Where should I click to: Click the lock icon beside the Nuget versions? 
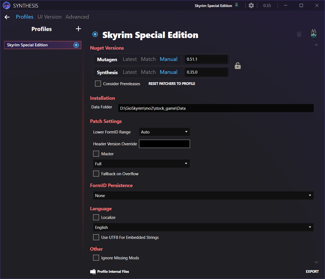238,66
